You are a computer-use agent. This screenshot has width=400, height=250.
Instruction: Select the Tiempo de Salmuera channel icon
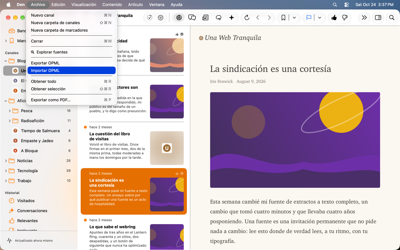[x=15, y=131]
